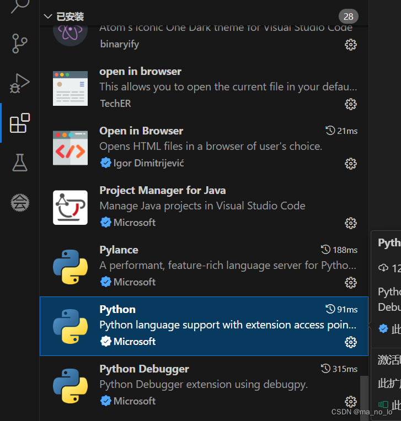The width and height of the screenshot is (401, 421).
Task: Open the Search view in activity bar
Action: coord(20,6)
